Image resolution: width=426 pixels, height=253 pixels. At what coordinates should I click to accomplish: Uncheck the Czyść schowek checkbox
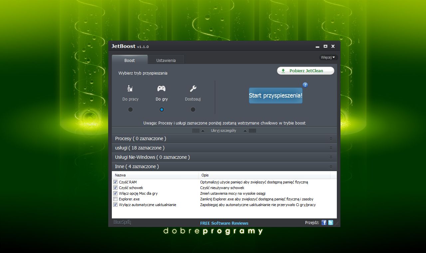(x=115, y=188)
